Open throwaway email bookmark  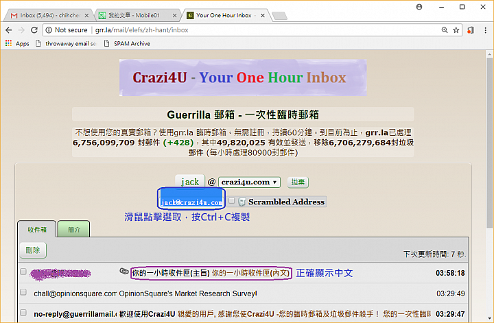coord(66,43)
